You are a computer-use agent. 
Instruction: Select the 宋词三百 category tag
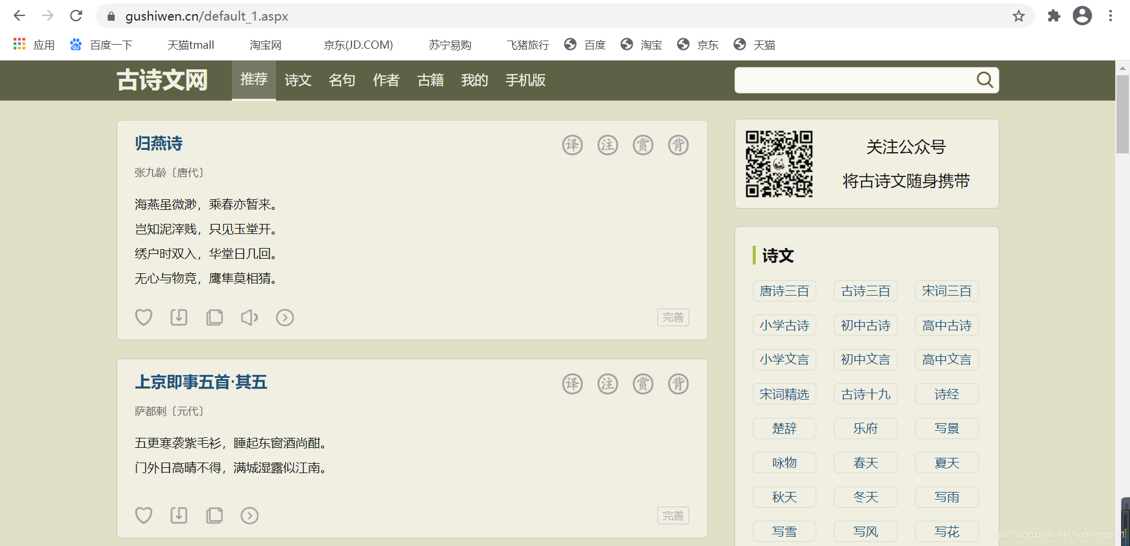pyautogui.click(x=947, y=291)
